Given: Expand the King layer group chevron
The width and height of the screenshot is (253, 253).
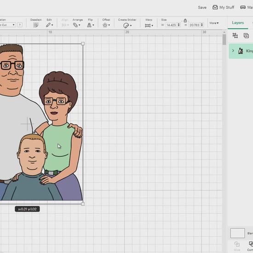Looking at the screenshot, I should (x=233, y=51).
